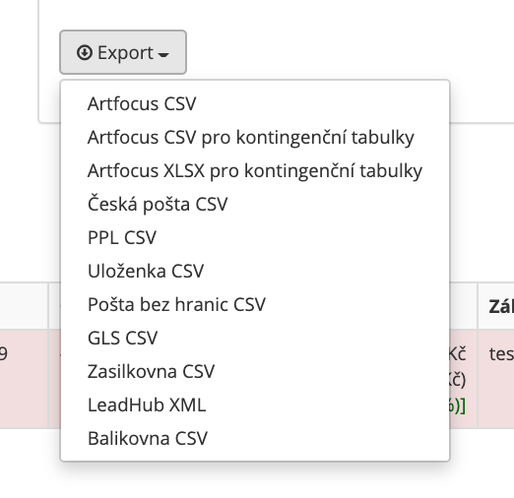Choose Artfocus XLSX pro kontingenční tabulky
Image resolution: width=514 pixels, height=498 pixels.
[255, 170]
